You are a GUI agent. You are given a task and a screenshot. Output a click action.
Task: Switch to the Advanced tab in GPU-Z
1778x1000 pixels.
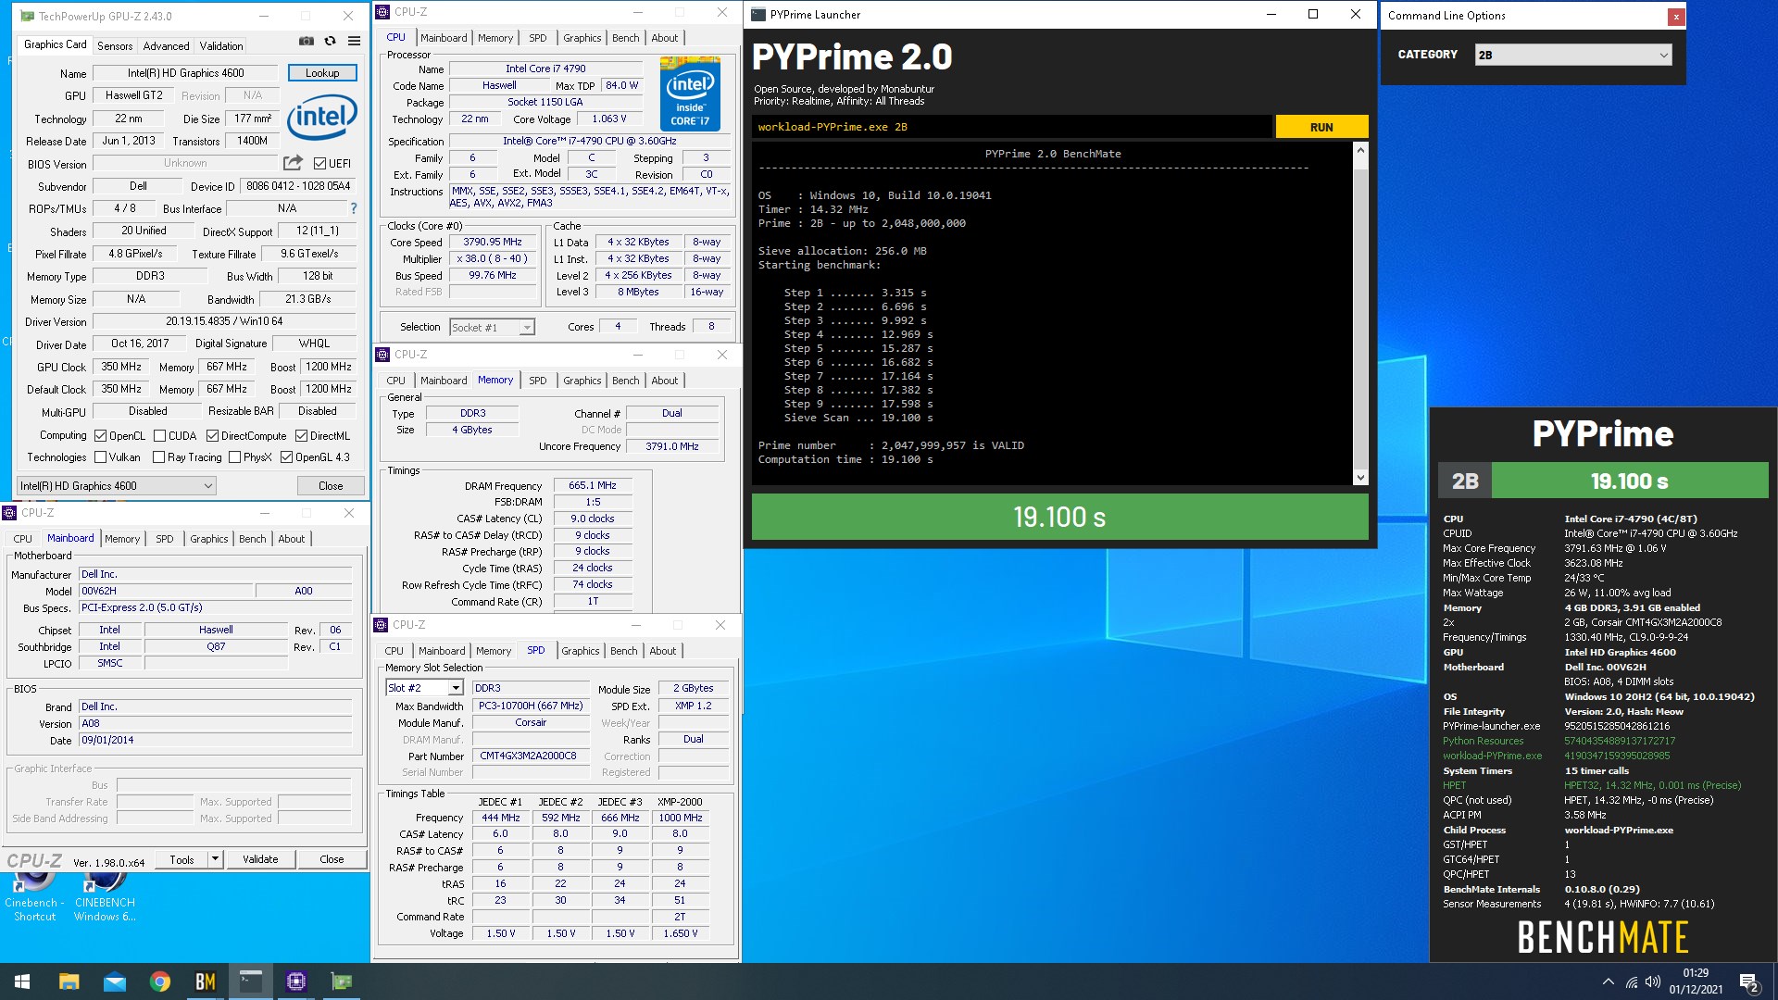166,45
